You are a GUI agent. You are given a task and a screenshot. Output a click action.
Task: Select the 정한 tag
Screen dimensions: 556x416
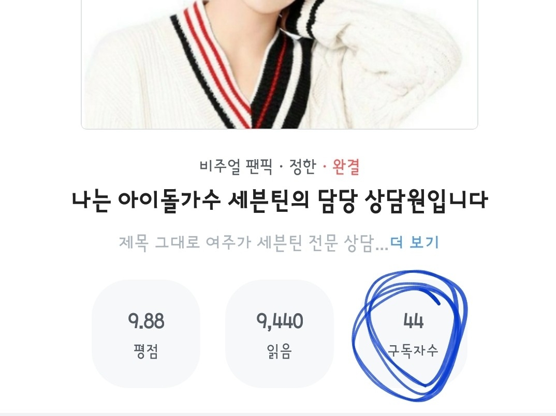pyautogui.click(x=302, y=166)
